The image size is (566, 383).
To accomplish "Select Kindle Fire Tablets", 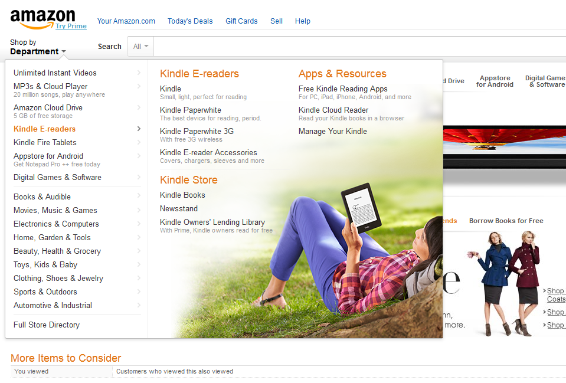I will coord(45,143).
